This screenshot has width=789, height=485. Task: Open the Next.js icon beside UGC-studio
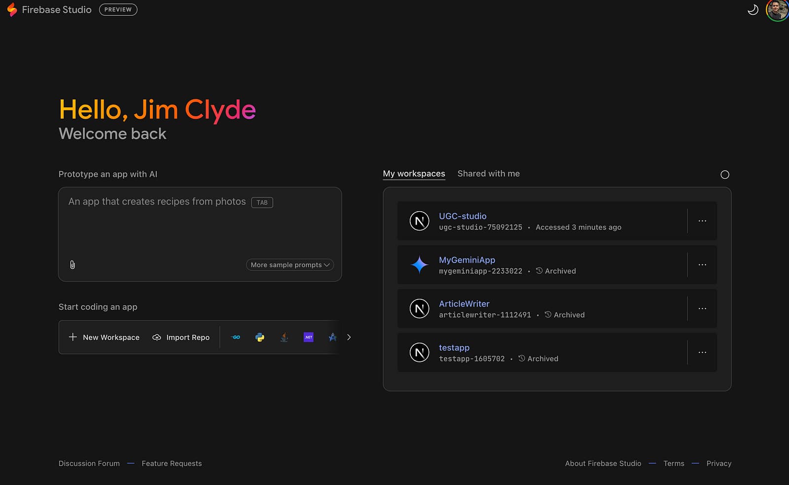pyautogui.click(x=419, y=221)
